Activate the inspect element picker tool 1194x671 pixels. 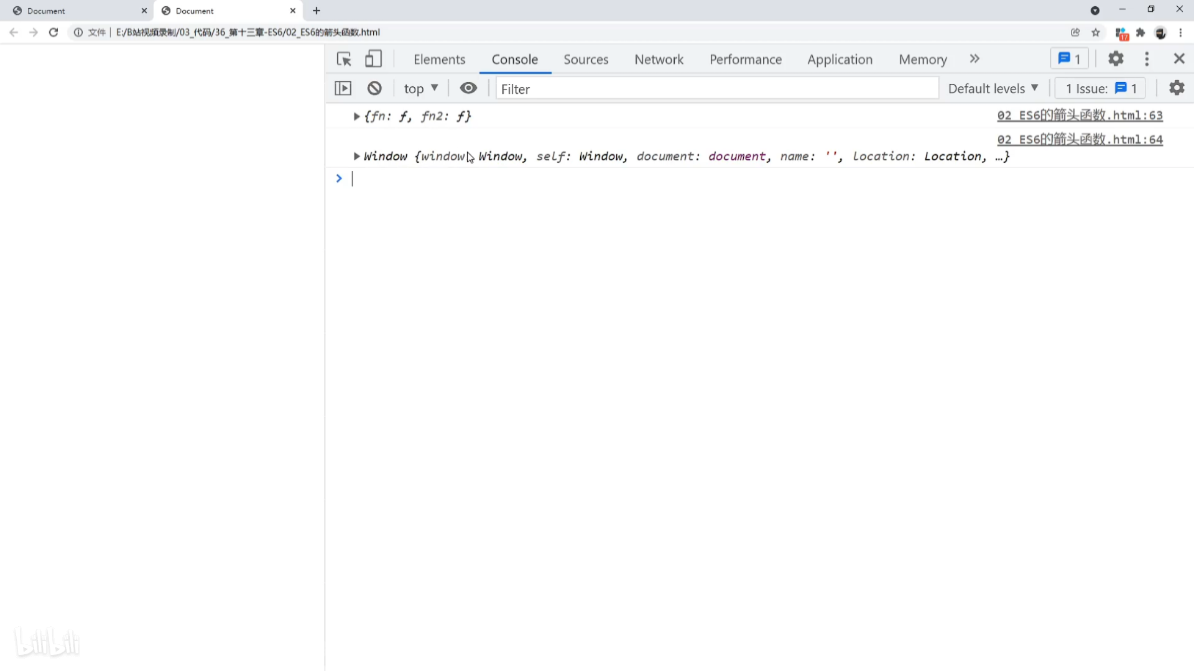coord(344,59)
